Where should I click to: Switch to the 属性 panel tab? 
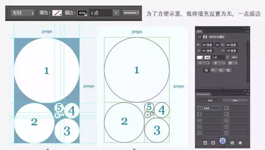[x=199, y=31]
